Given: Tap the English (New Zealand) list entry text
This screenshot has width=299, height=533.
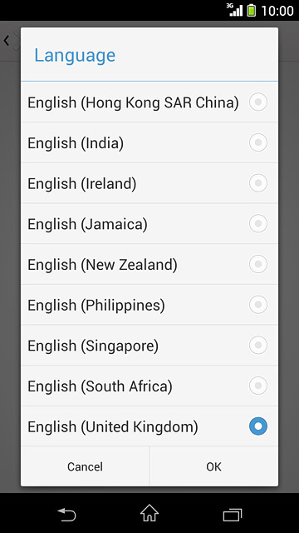Looking at the screenshot, I should [x=102, y=265].
